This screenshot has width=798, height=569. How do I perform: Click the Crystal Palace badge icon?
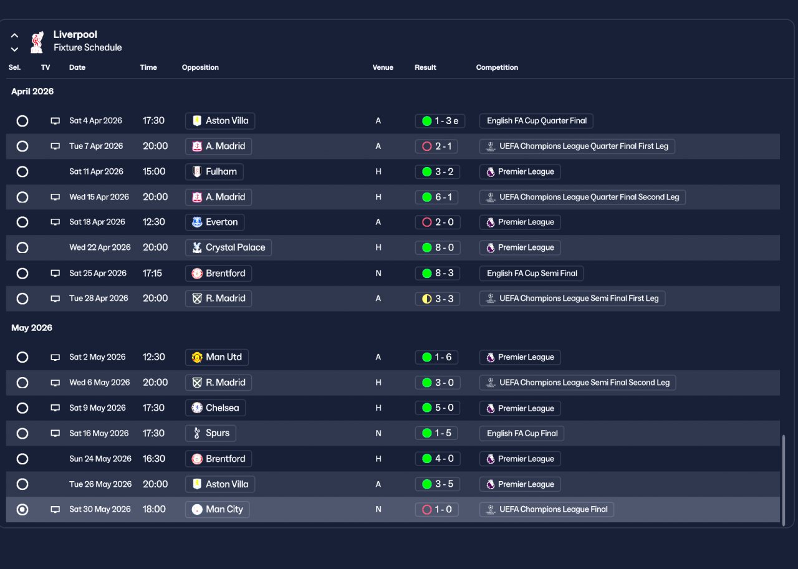pos(197,247)
